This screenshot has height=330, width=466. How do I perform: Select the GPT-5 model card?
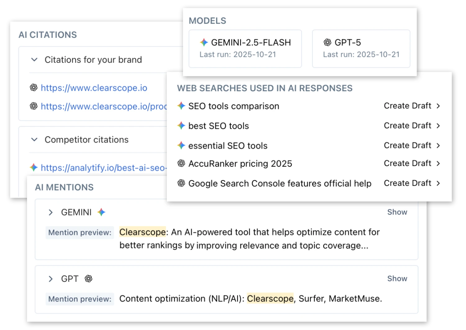click(361, 48)
